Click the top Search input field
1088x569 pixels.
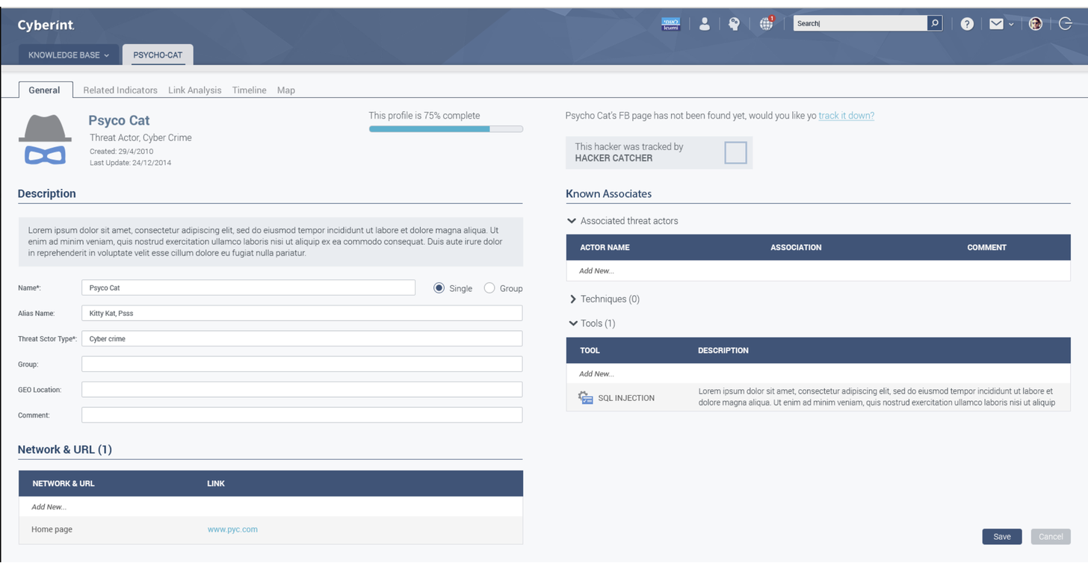pos(860,23)
